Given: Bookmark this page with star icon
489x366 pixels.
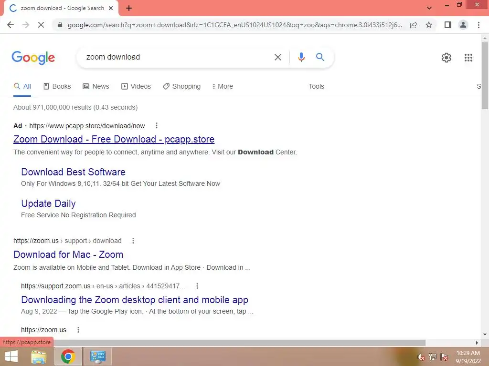Looking at the screenshot, I should point(429,25).
